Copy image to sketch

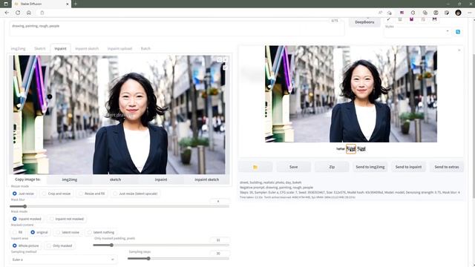[x=115, y=179]
